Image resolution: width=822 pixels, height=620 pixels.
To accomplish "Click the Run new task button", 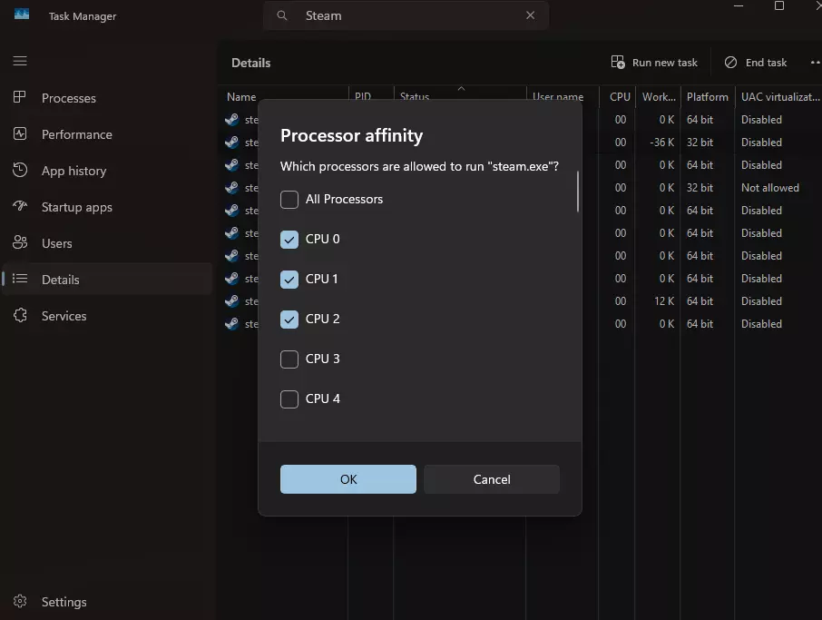I will tap(655, 63).
